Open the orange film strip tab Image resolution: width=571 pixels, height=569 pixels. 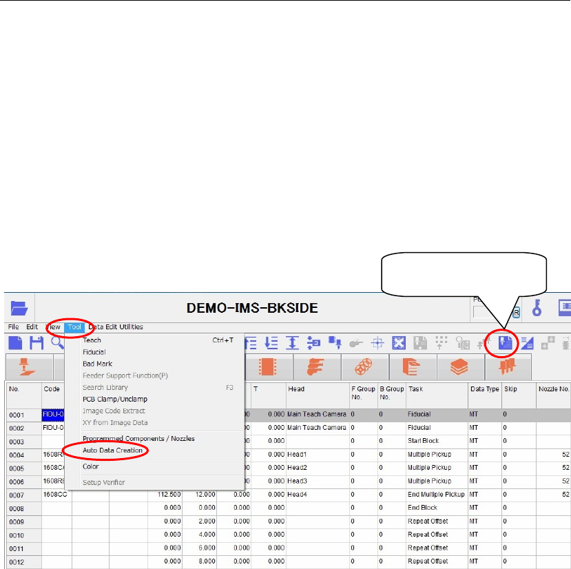click(268, 366)
